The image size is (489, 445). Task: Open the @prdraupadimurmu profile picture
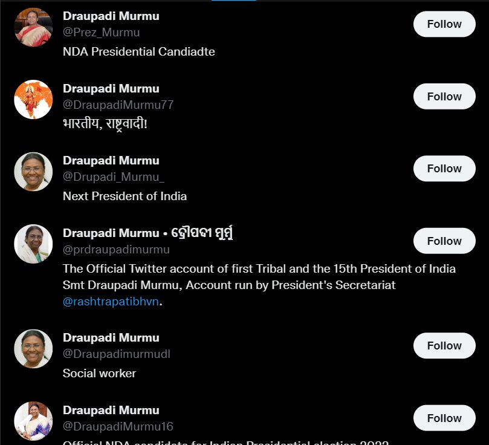tap(33, 244)
